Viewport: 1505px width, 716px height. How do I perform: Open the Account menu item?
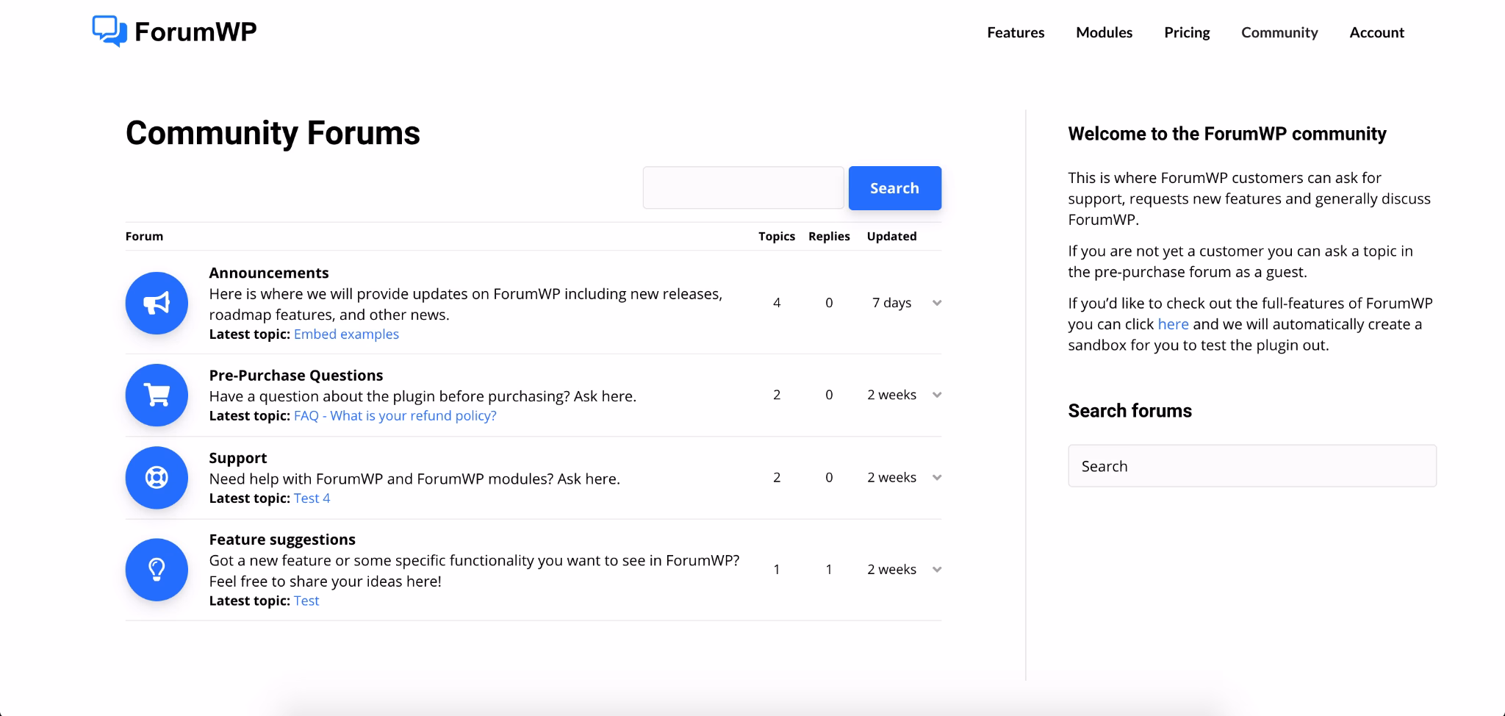coord(1376,32)
